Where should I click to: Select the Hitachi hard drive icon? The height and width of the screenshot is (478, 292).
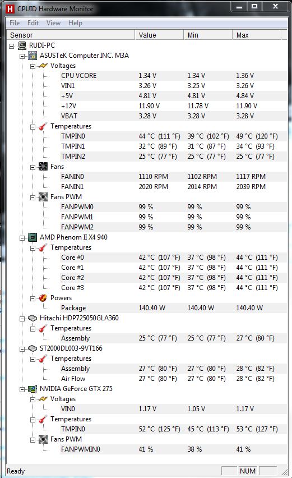click(33, 318)
